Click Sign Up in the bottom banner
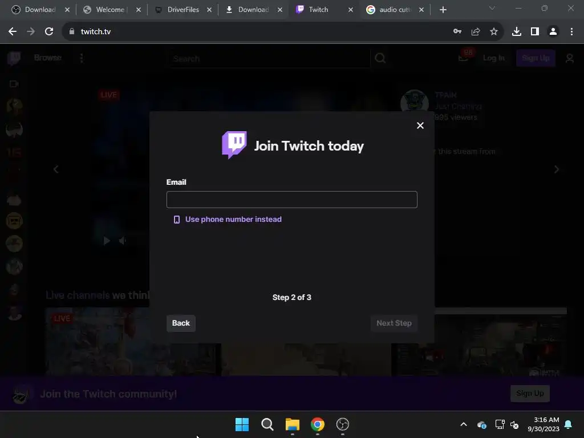Screen dimensions: 584x438 click(x=530, y=394)
